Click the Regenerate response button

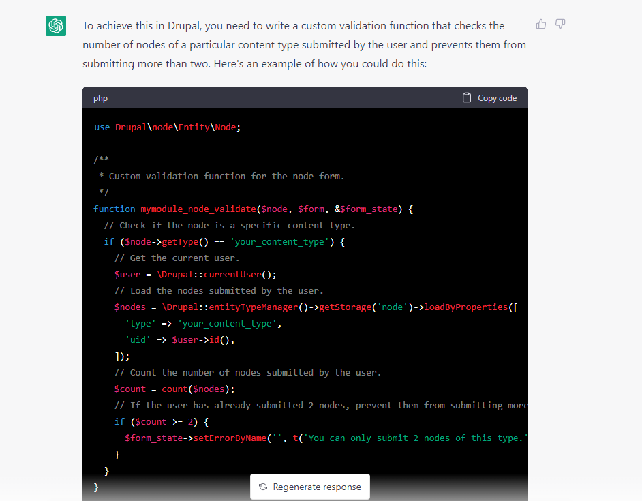pos(310,487)
